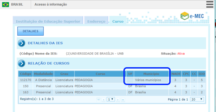Sort by the Município column header
This screenshot has width=216, height=112.
click(151, 74)
